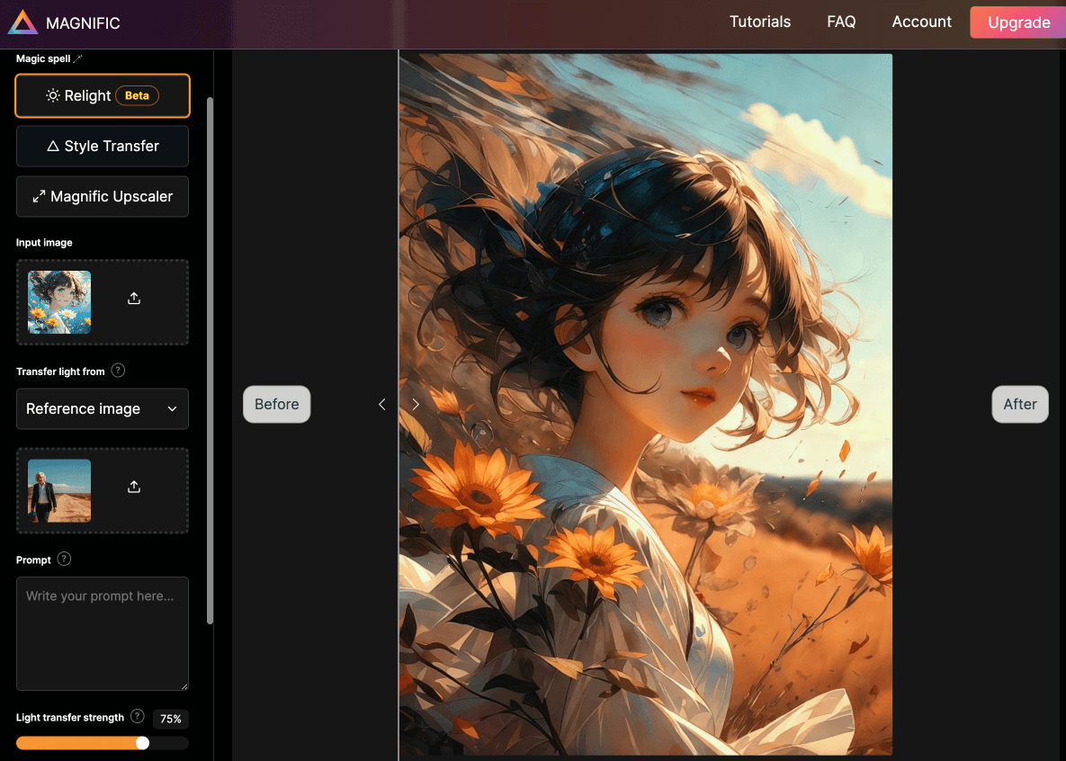
Task: Open the Account menu
Action: pos(921,22)
